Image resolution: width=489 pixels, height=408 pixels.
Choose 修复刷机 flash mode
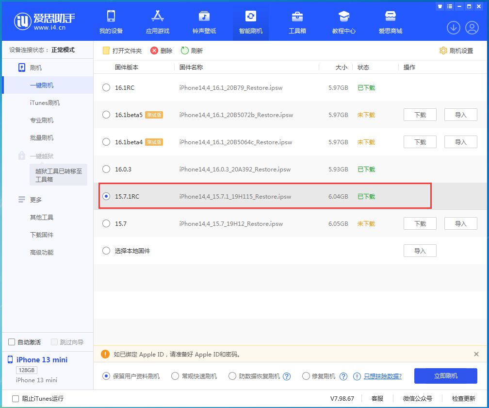tap(306, 376)
